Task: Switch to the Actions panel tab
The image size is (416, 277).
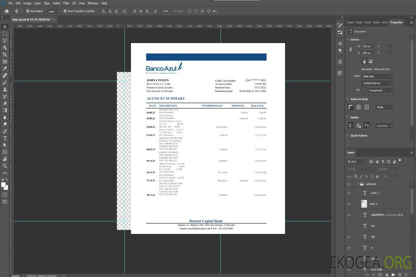Action: tap(385, 22)
